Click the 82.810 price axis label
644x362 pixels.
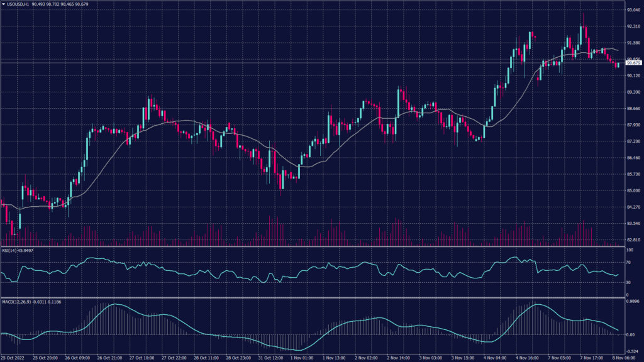(631, 240)
